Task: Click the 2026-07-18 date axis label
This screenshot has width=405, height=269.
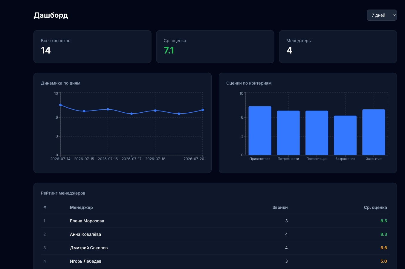Action: (155, 159)
